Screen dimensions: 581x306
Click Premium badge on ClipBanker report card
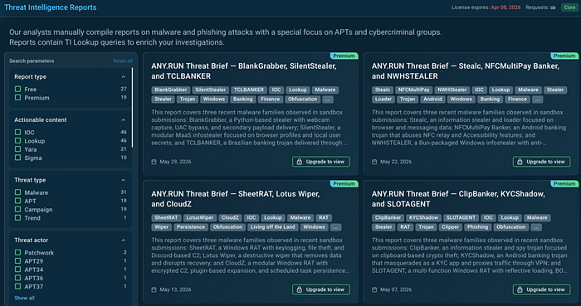click(564, 184)
